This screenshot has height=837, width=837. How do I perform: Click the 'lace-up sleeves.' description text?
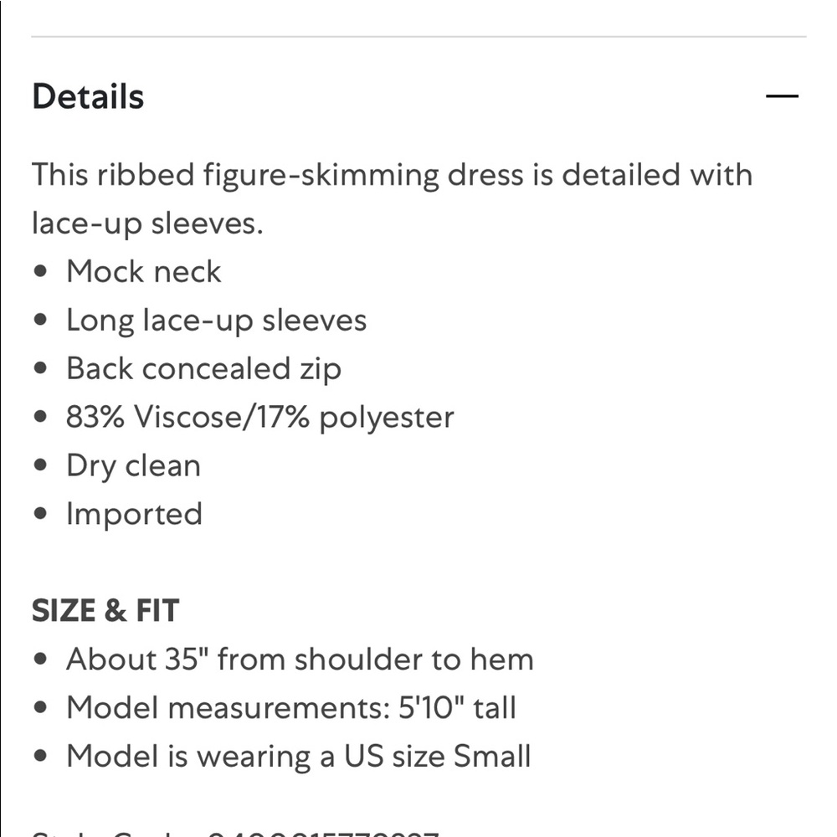click(x=147, y=223)
